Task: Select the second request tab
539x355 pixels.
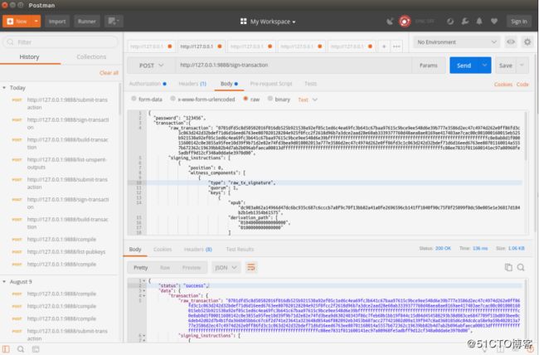Action: [202, 46]
